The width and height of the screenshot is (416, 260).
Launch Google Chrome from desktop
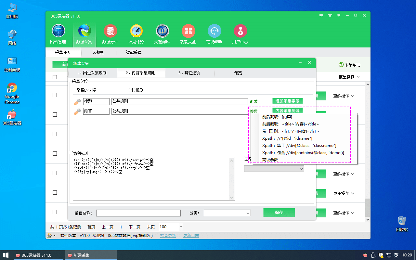(12, 93)
